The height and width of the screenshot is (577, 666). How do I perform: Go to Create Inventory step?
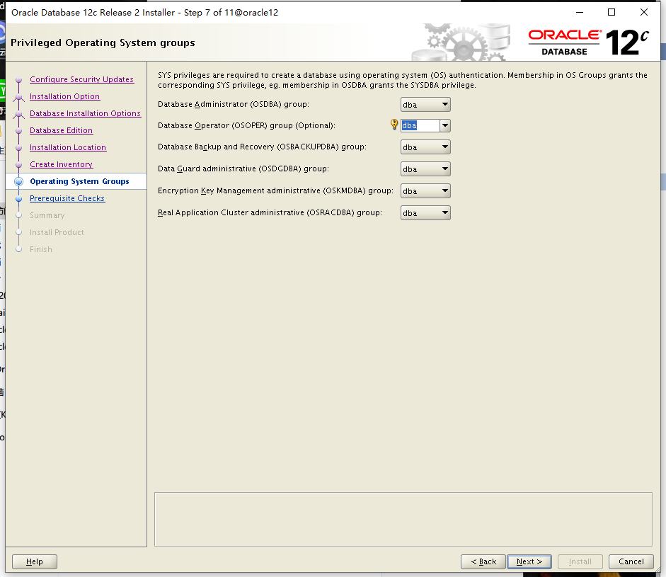point(61,164)
